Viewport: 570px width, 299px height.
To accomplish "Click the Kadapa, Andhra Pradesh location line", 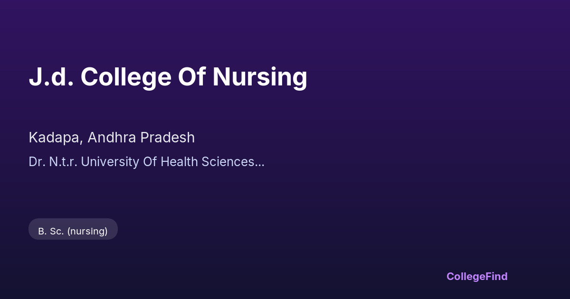I will tap(112, 138).
